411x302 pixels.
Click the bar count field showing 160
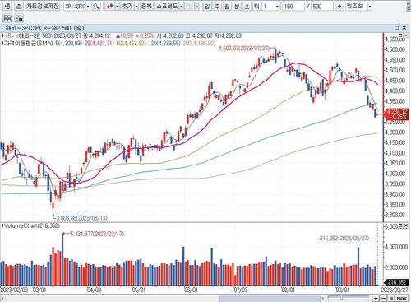[x=293, y=6]
